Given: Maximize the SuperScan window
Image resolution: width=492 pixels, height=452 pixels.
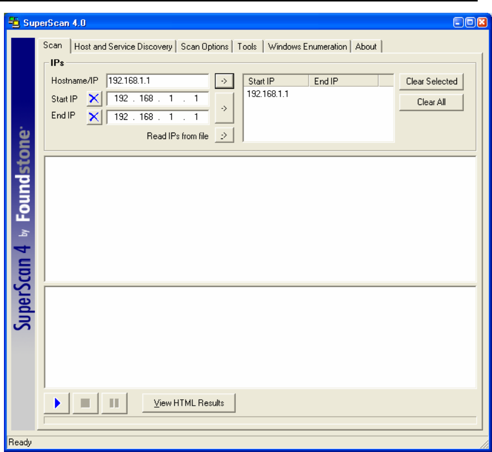Looking at the screenshot, I should (x=470, y=23).
